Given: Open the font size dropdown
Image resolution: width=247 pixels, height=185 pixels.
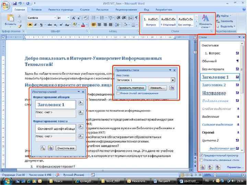Looking at the screenshot, I should click(68, 18).
